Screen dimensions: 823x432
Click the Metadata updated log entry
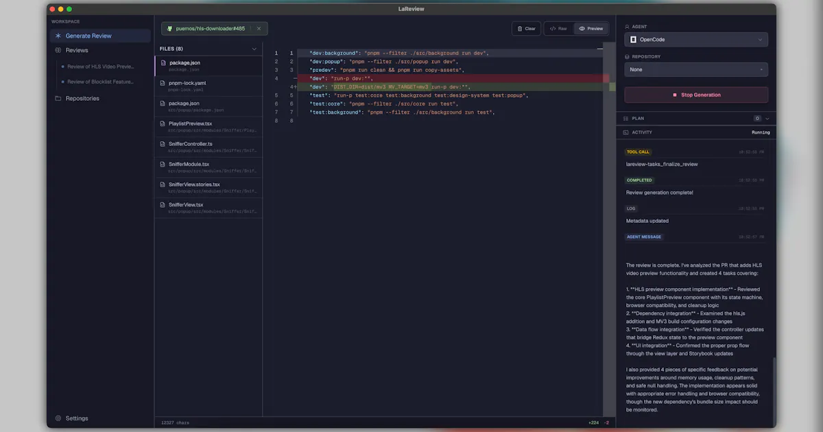647,221
